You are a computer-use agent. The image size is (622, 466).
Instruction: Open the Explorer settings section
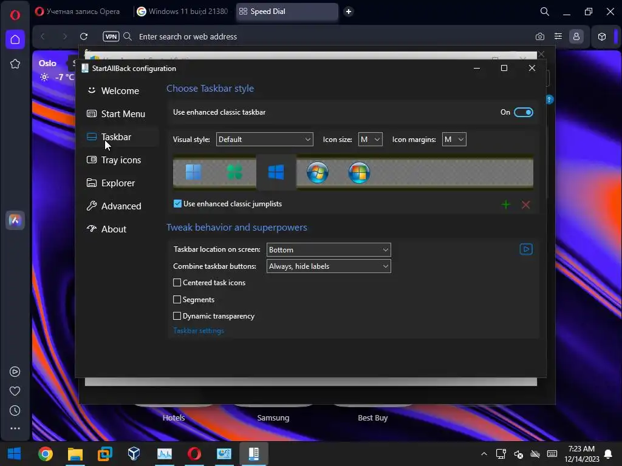pyautogui.click(x=111, y=183)
